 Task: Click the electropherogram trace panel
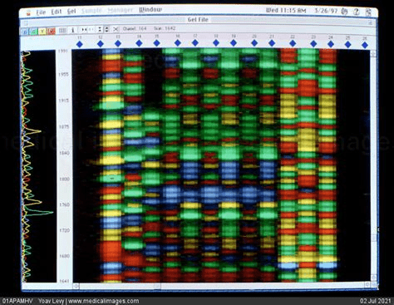tap(38, 166)
